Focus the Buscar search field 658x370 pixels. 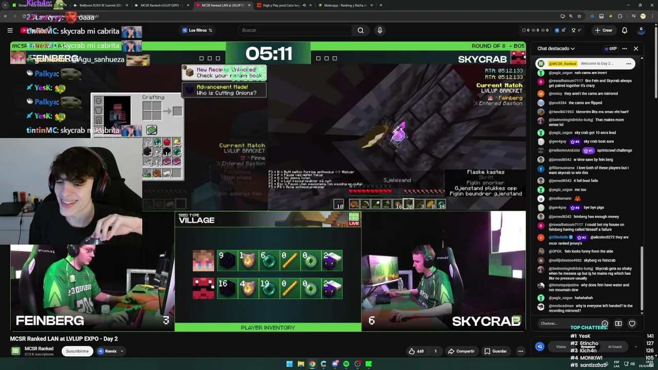pos(295,30)
